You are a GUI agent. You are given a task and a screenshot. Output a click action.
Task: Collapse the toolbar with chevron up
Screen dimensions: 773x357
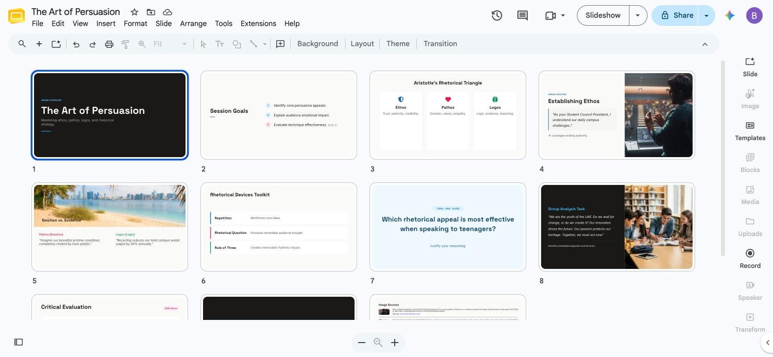[x=705, y=44]
